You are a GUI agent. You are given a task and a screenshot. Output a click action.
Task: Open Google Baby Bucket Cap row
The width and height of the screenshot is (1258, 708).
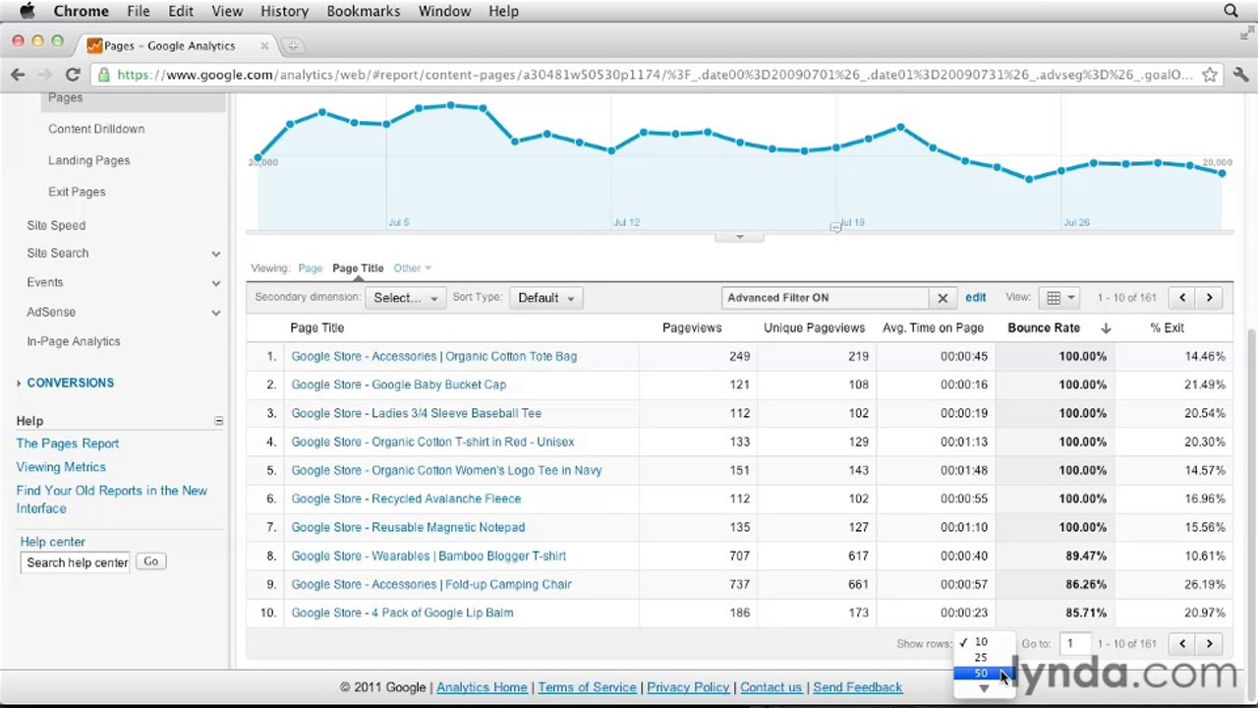click(398, 385)
